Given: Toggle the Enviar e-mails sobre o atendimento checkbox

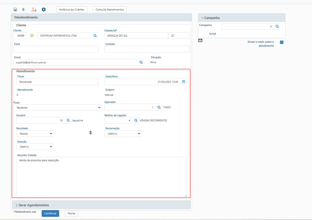Looking at the screenshot, I should 282,42.
